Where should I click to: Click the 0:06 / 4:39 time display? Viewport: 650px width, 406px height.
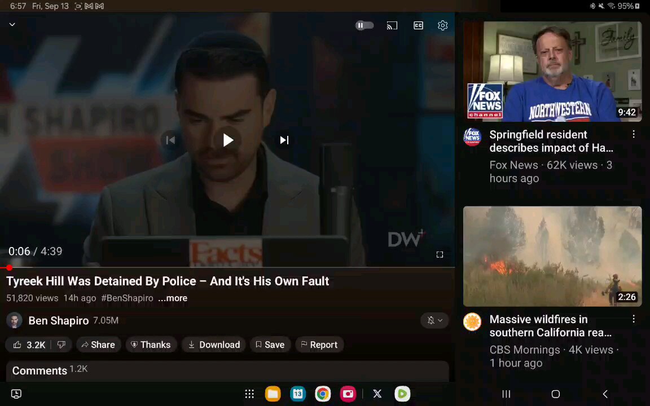tap(35, 251)
